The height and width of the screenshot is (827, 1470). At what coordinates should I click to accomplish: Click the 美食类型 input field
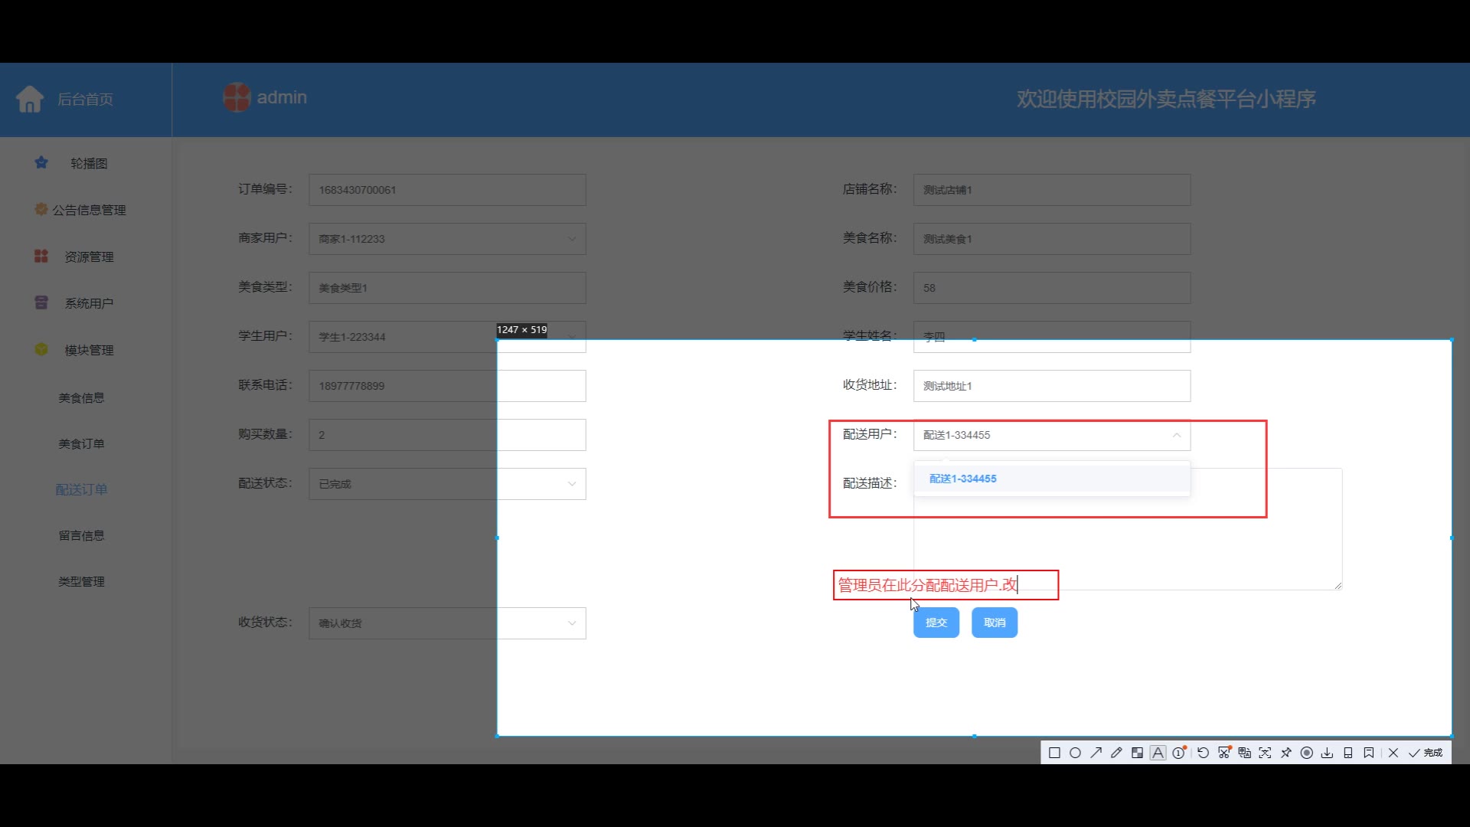click(x=447, y=288)
